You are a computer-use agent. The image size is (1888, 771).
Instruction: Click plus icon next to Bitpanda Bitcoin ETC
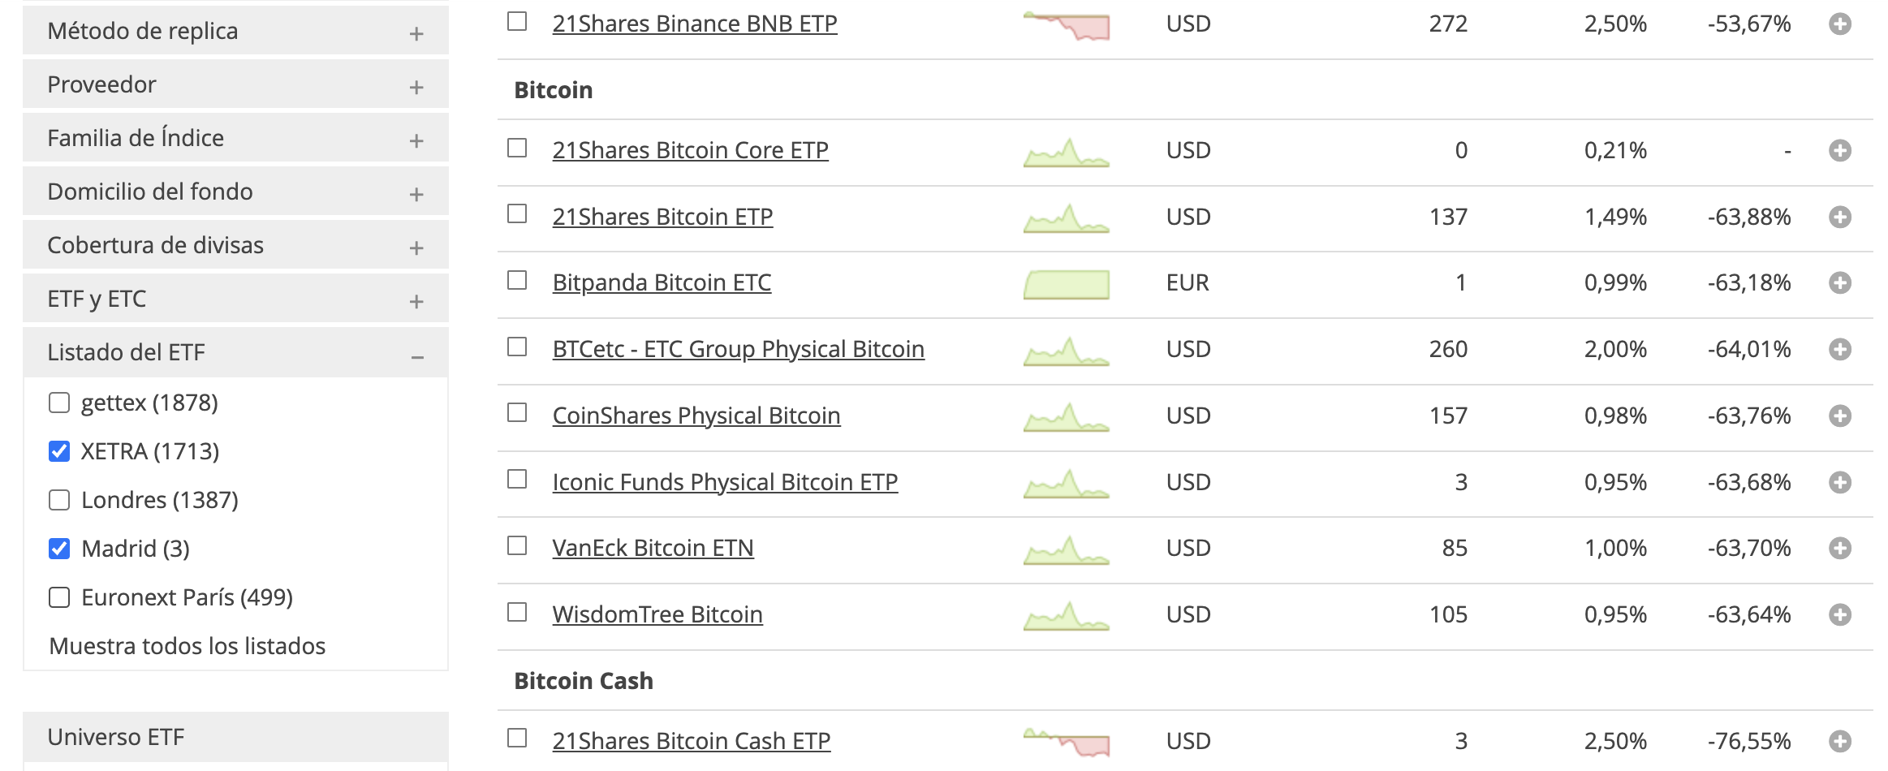point(1839,283)
